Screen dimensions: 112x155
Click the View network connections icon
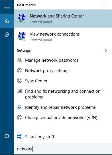click(x=22, y=36)
